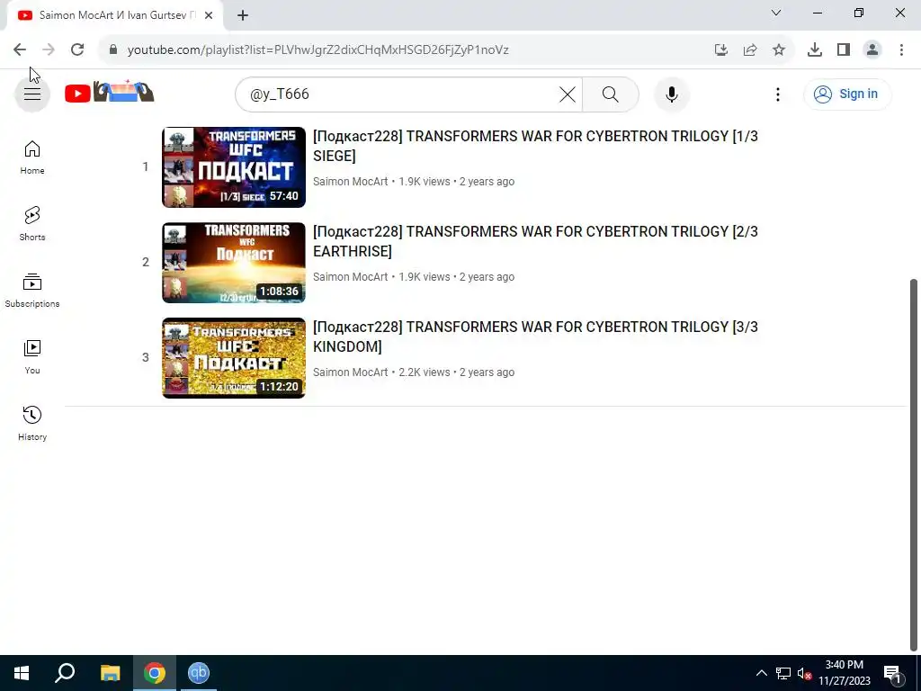921x691 pixels.
Task: Open Chrome three-dot menu
Action: tap(901, 50)
